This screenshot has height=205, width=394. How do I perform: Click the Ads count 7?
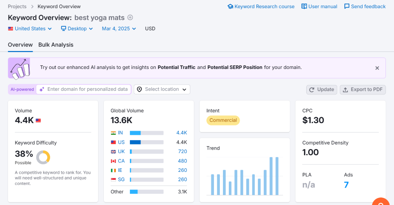346,185
